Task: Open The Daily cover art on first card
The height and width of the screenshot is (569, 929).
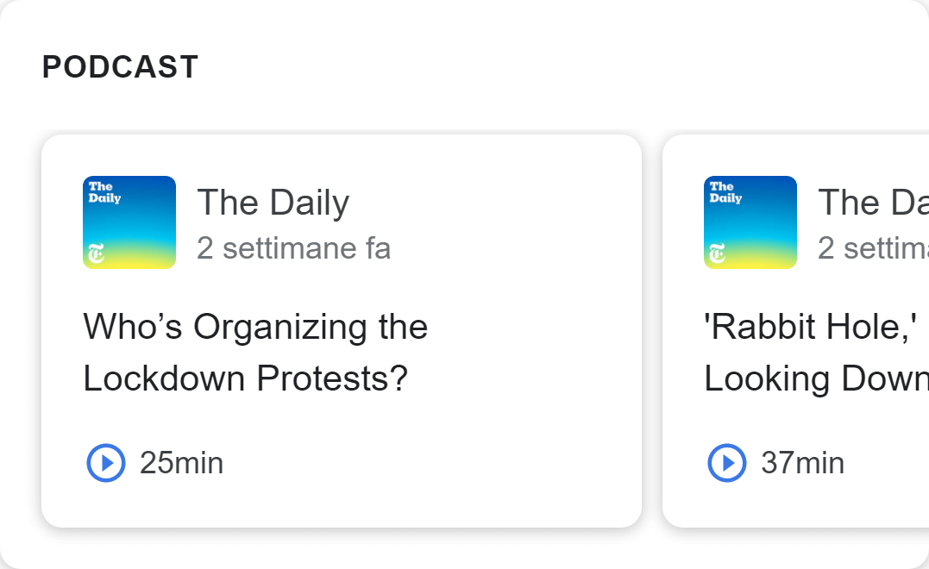Action: coord(129,222)
